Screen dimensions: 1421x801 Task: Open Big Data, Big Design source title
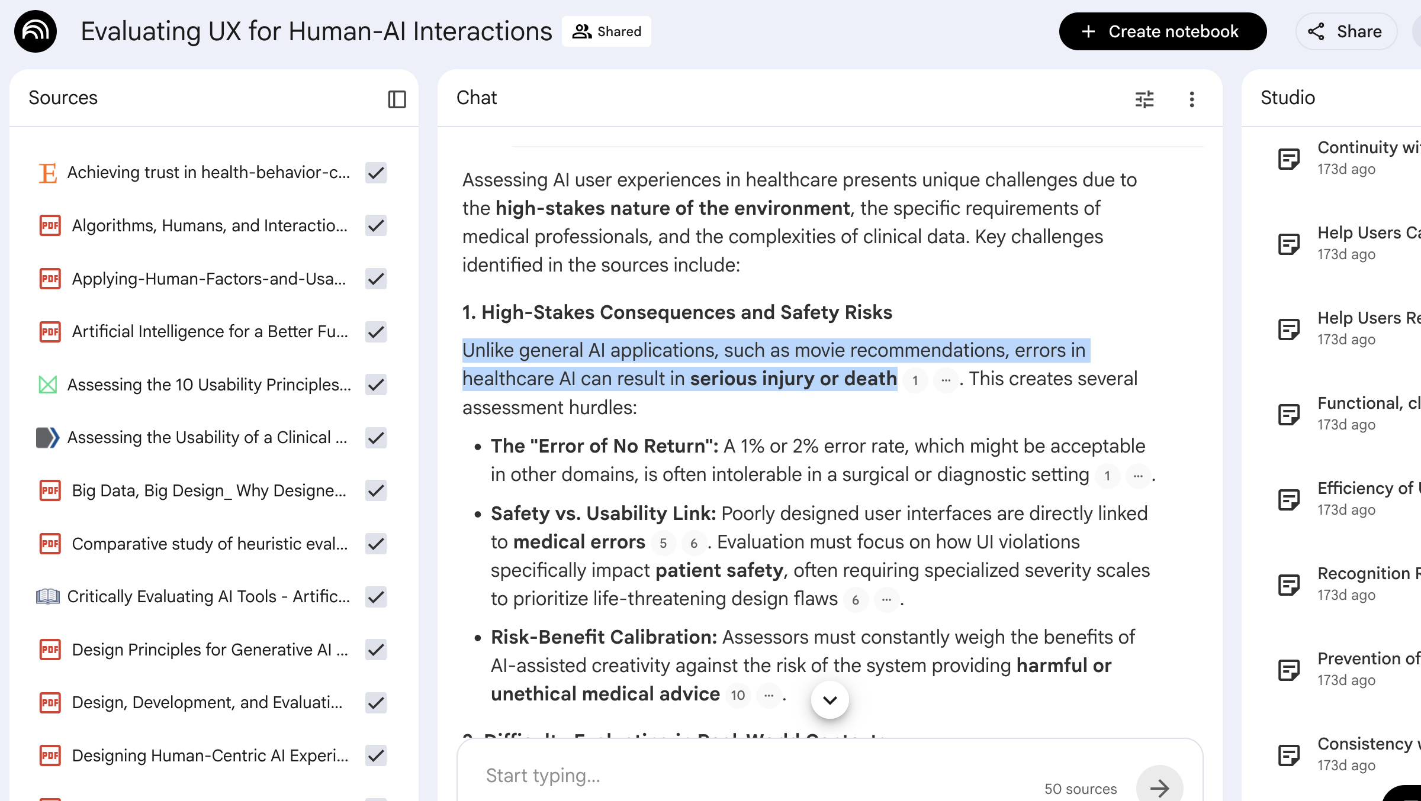tap(209, 490)
